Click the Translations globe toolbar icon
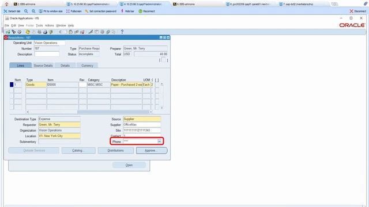The height and width of the screenshot is (207, 369). click(102, 32)
